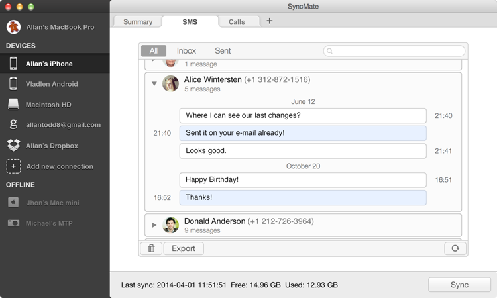Click Allan's MacBook Pro name
The height and width of the screenshot is (298, 497).
[x=60, y=27]
